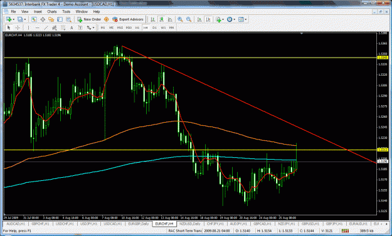The image size is (392, 236).
Task: Switch chart to Candlesticks style
Action: click(161, 19)
